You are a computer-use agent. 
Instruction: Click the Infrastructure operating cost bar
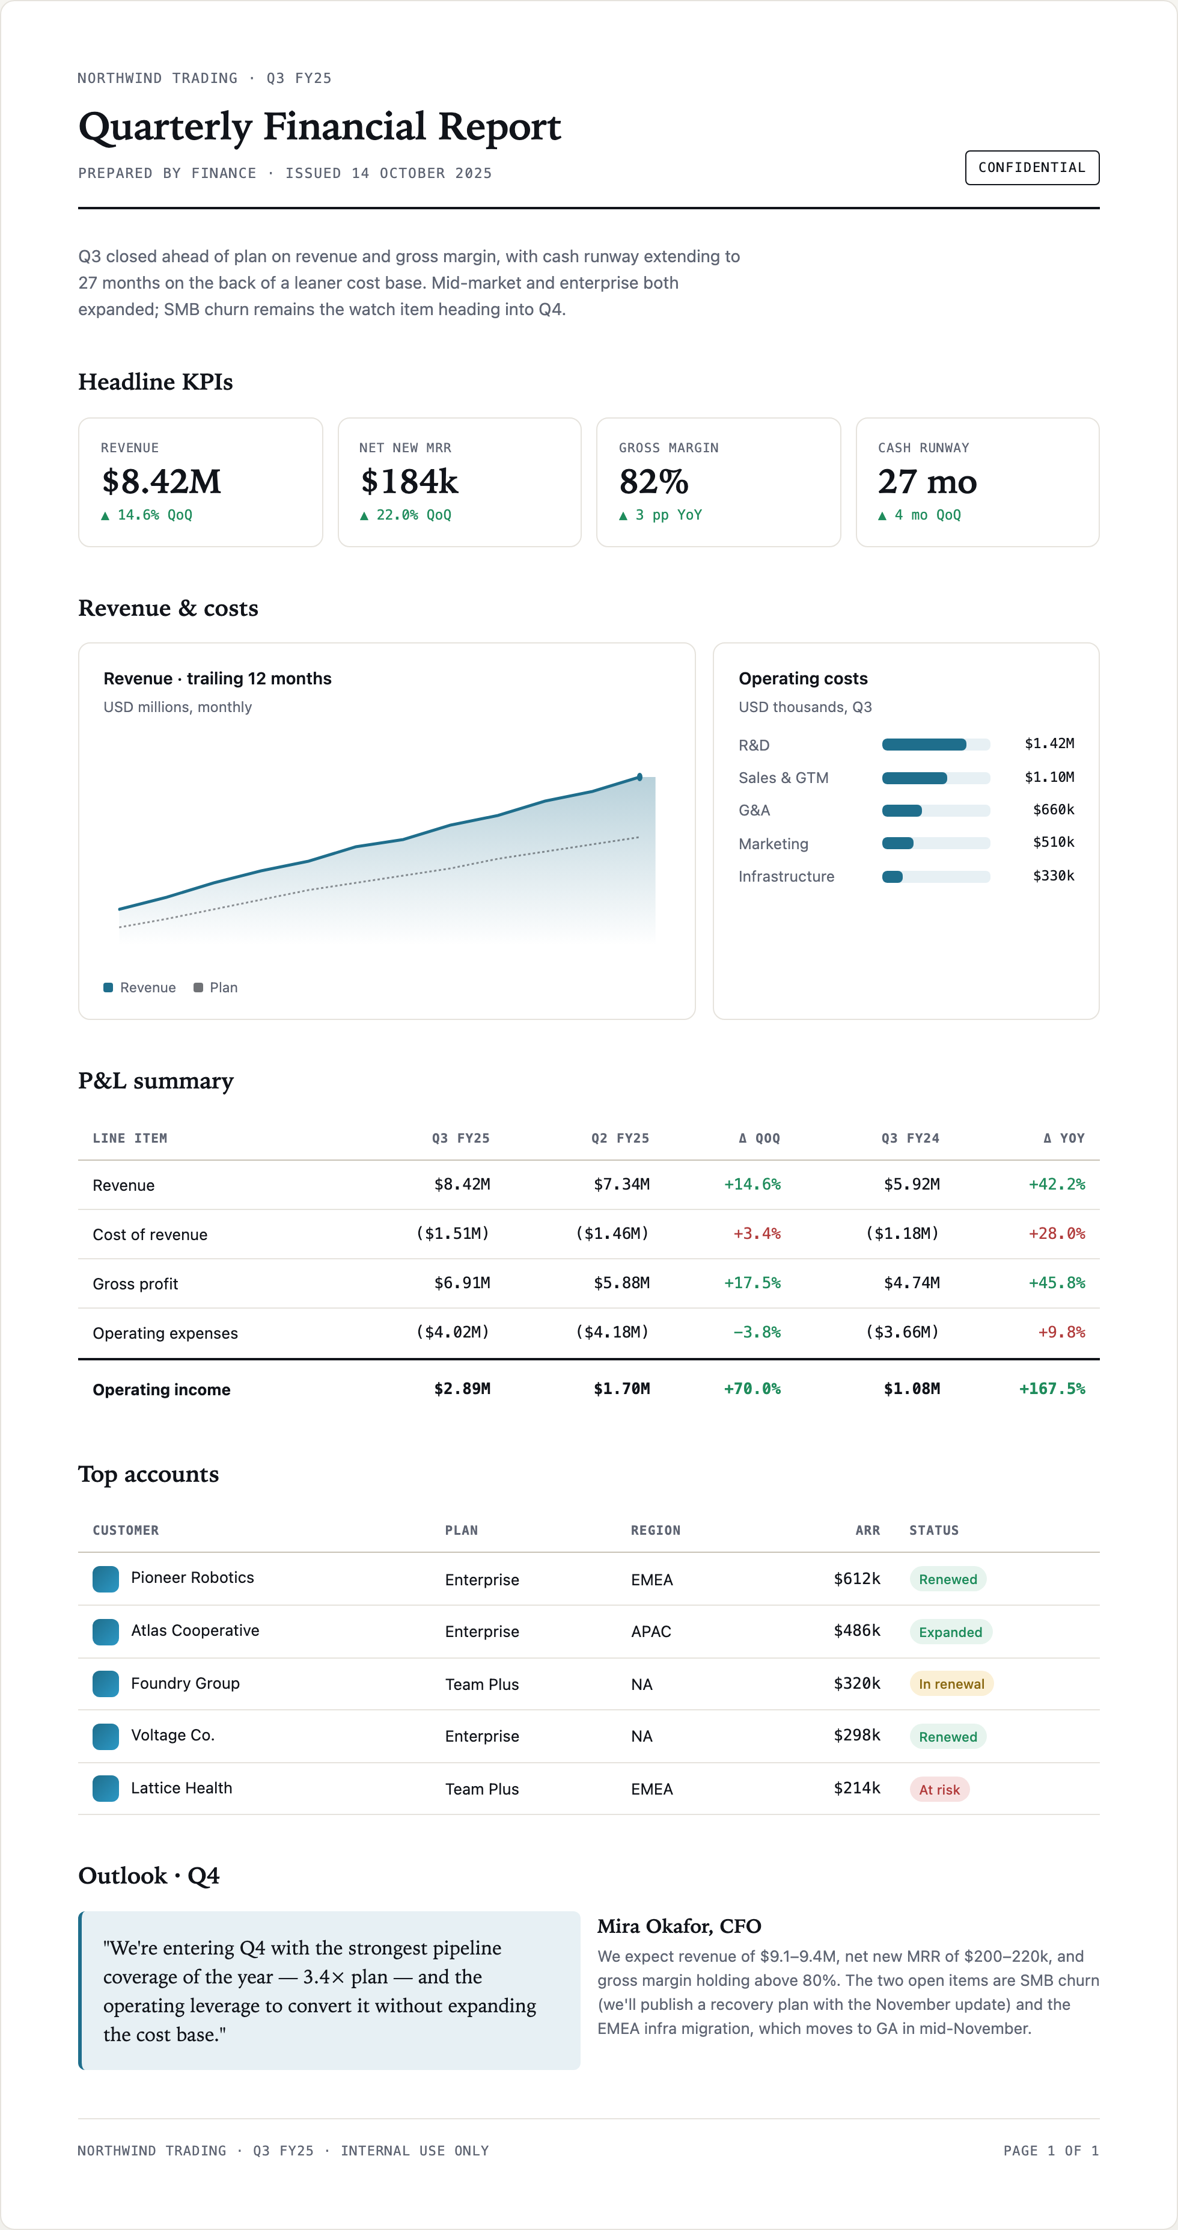tap(936, 876)
